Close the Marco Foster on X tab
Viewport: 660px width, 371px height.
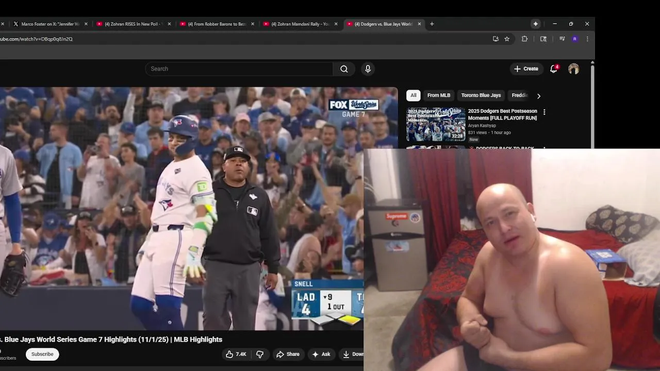tap(86, 24)
